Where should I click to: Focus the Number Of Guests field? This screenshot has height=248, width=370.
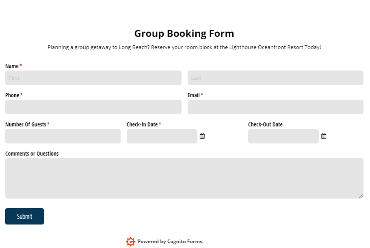coord(63,136)
